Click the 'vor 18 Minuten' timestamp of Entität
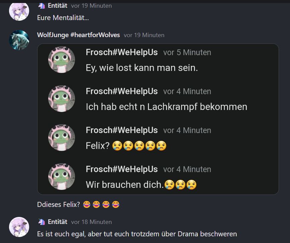 click(91, 222)
